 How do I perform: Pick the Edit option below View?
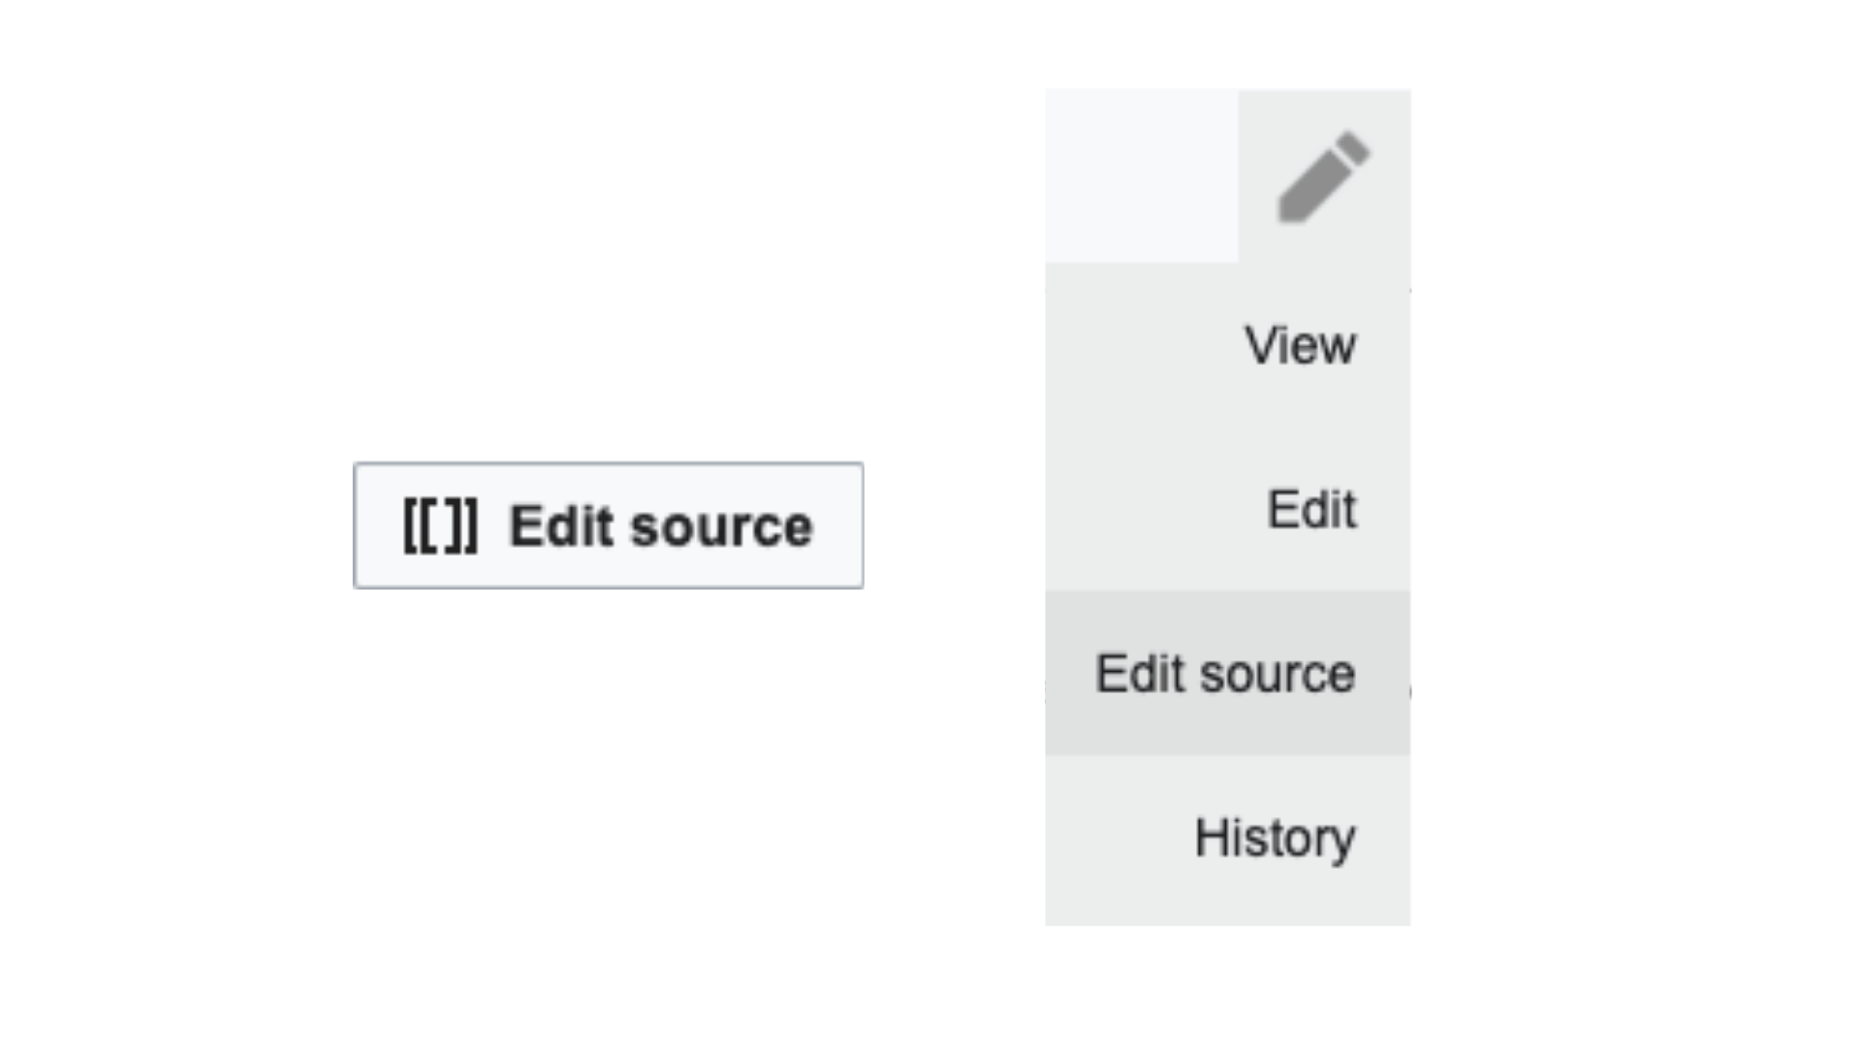click(x=1311, y=509)
